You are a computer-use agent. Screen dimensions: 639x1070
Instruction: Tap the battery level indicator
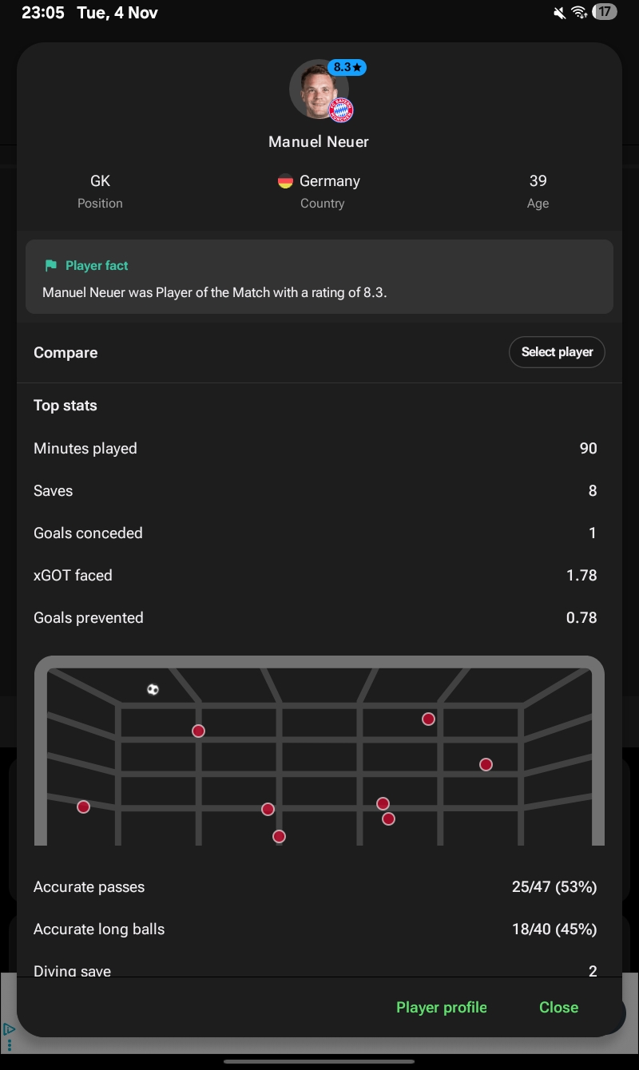[605, 13]
